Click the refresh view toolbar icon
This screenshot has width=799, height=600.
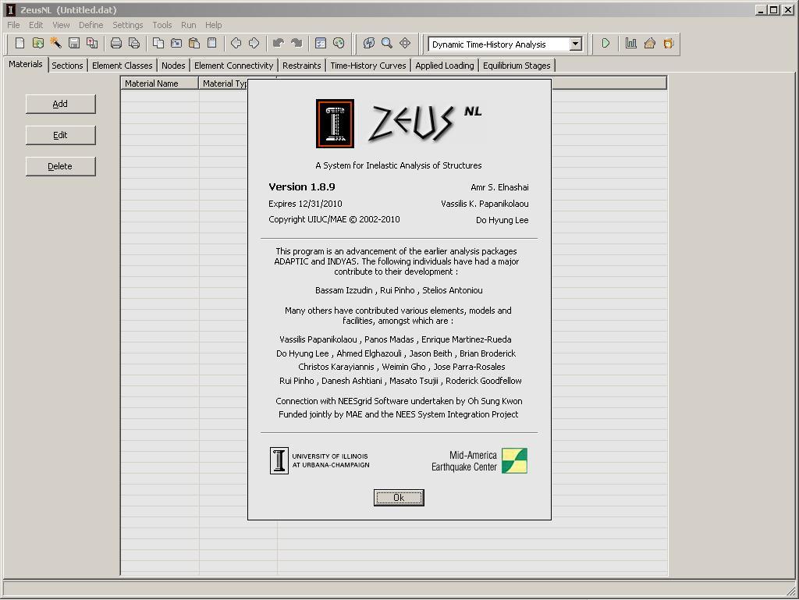(369, 43)
